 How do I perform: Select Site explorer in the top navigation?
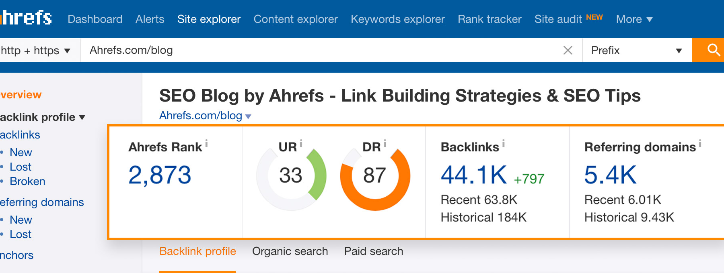coord(209,19)
